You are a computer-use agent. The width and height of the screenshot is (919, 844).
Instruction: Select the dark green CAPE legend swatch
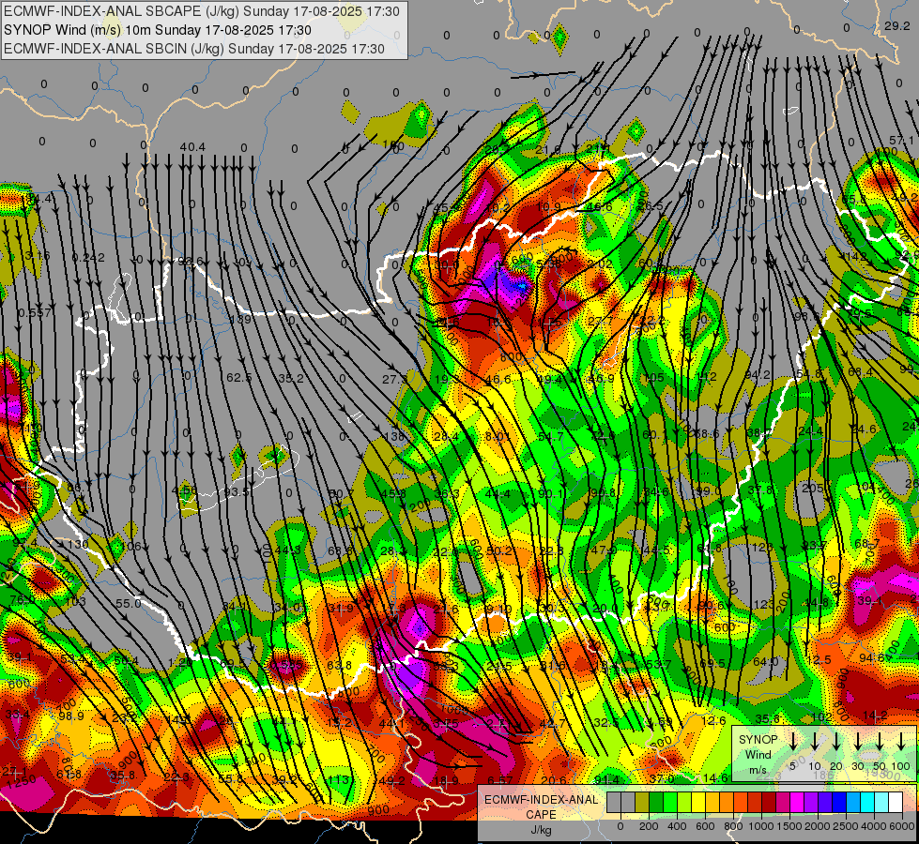(656, 803)
